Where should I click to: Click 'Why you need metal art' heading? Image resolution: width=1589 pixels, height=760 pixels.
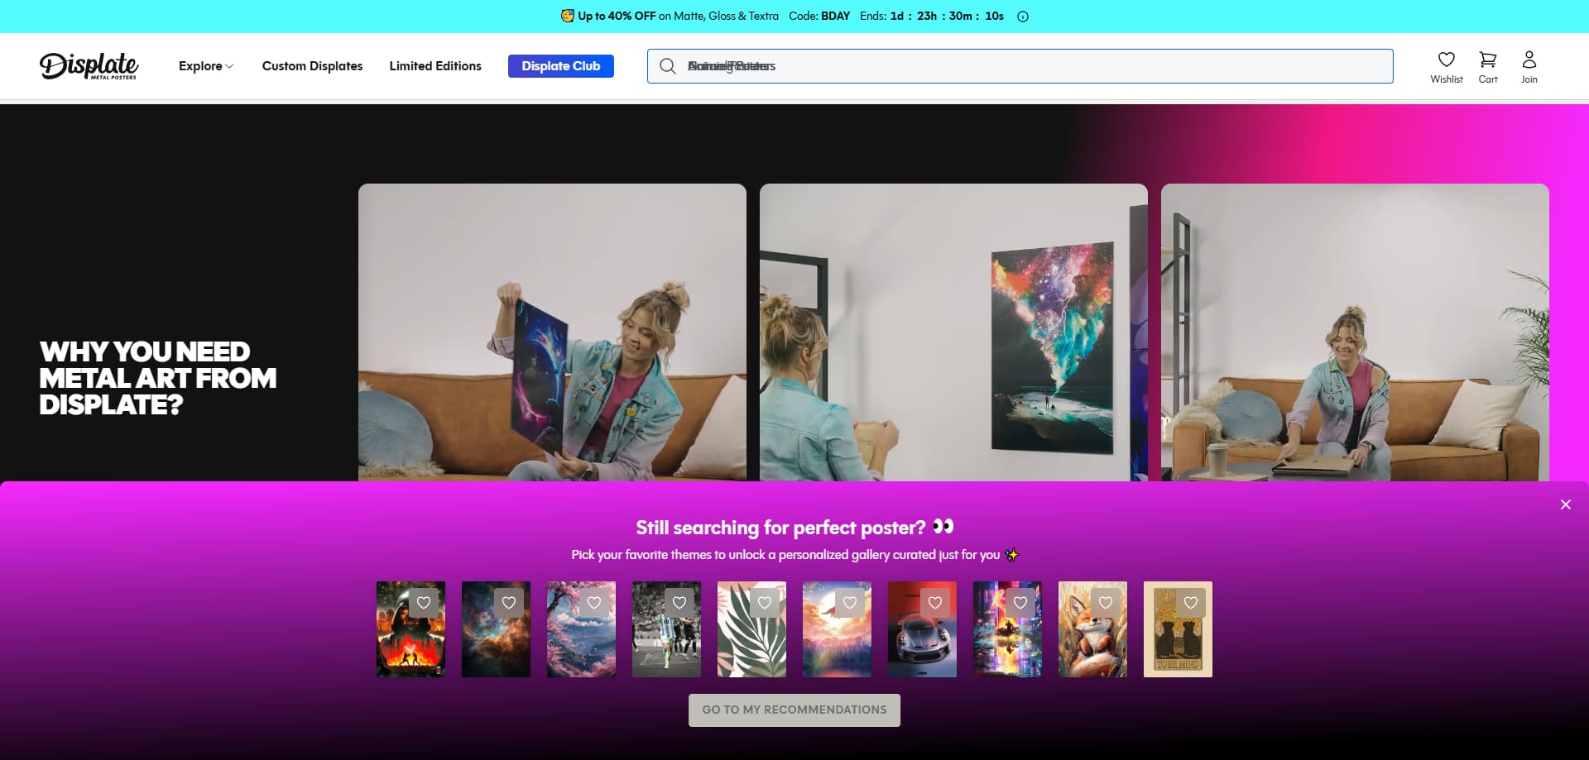tap(157, 378)
